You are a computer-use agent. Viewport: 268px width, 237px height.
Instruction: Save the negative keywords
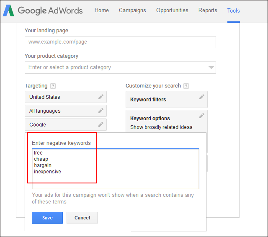click(47, 218)
